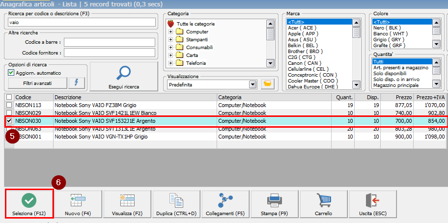
Task: Uncheck the box for row NBSON030
Action: 9,121
